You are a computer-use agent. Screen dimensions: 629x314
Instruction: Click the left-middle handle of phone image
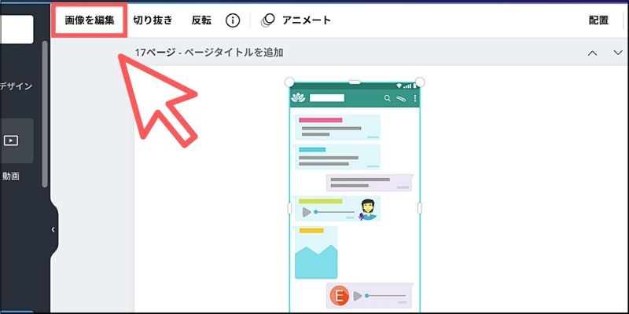[x=289, y=208]
